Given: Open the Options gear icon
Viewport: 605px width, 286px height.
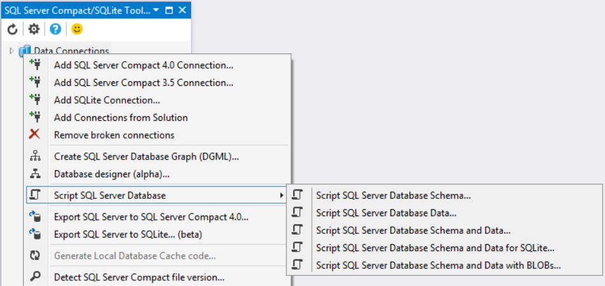Looking at the screenshot, I should pyautogui.click(x=34, y=29).
